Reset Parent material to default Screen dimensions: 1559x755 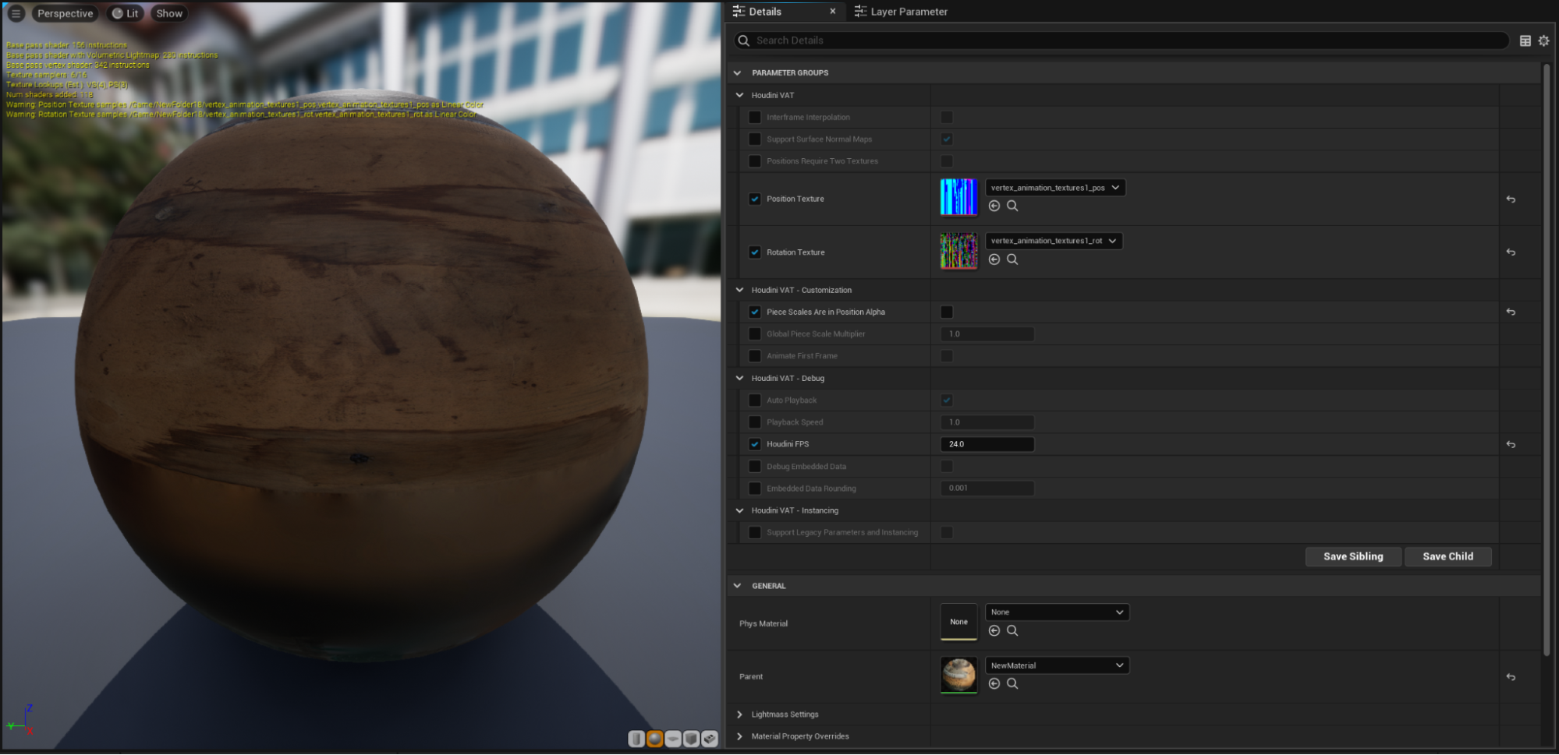(1511, 677)
